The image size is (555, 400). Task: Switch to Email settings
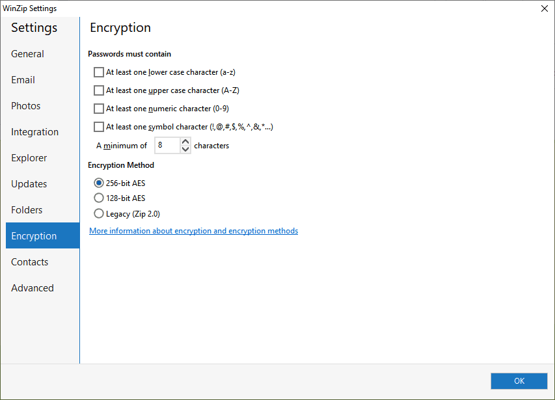(23, 80)
